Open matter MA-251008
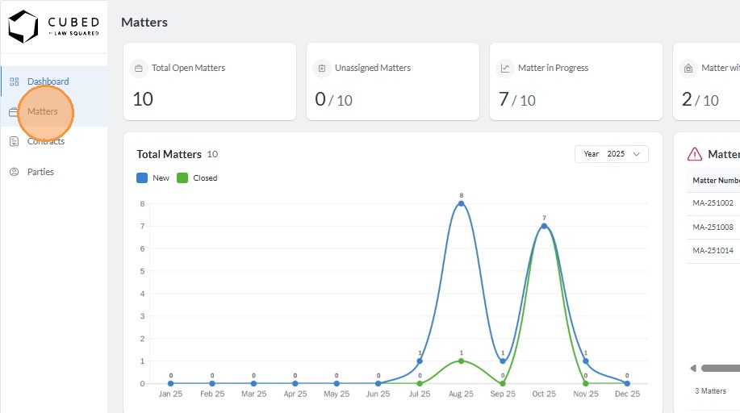Screen dimensions: 740x413 [713, 227]
